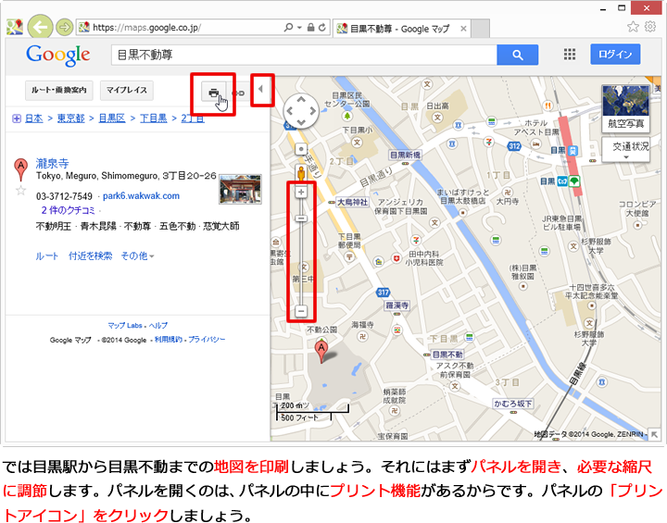Click the マイプレイス button
This screenshot has height=523, width=667.
click(x=126, y=90)
